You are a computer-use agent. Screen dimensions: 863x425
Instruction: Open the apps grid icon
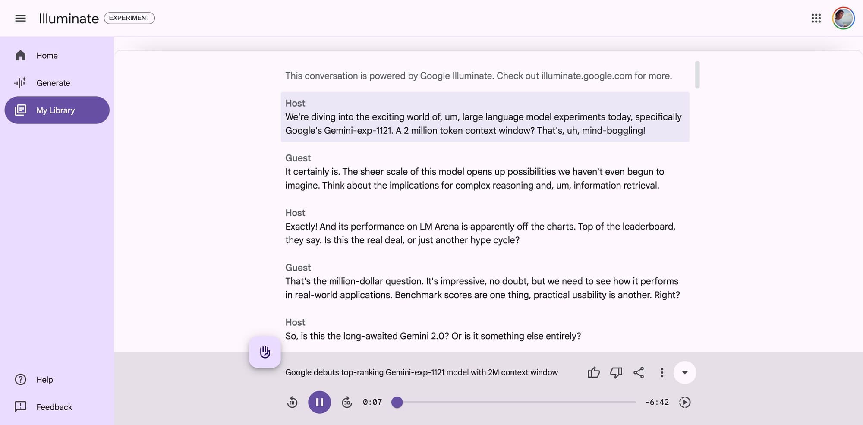coord(816,18)
